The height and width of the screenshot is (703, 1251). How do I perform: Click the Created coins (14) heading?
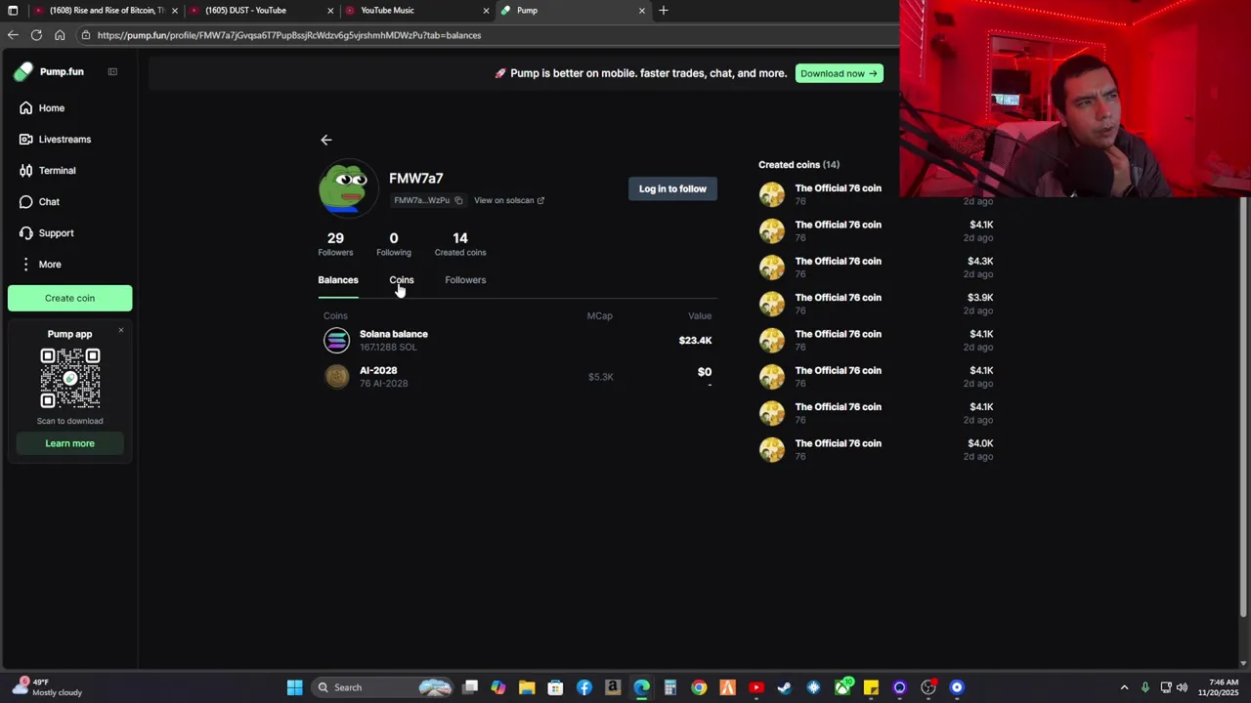(798, 165)
